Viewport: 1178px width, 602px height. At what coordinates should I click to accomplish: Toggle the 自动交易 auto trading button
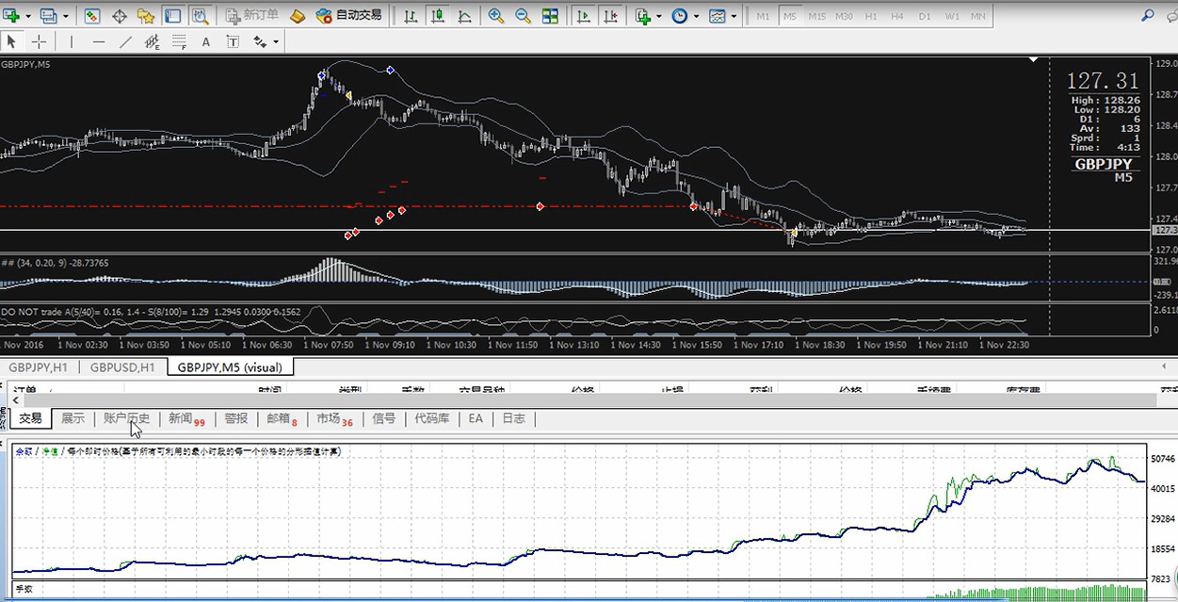click(x=349, y=16)
